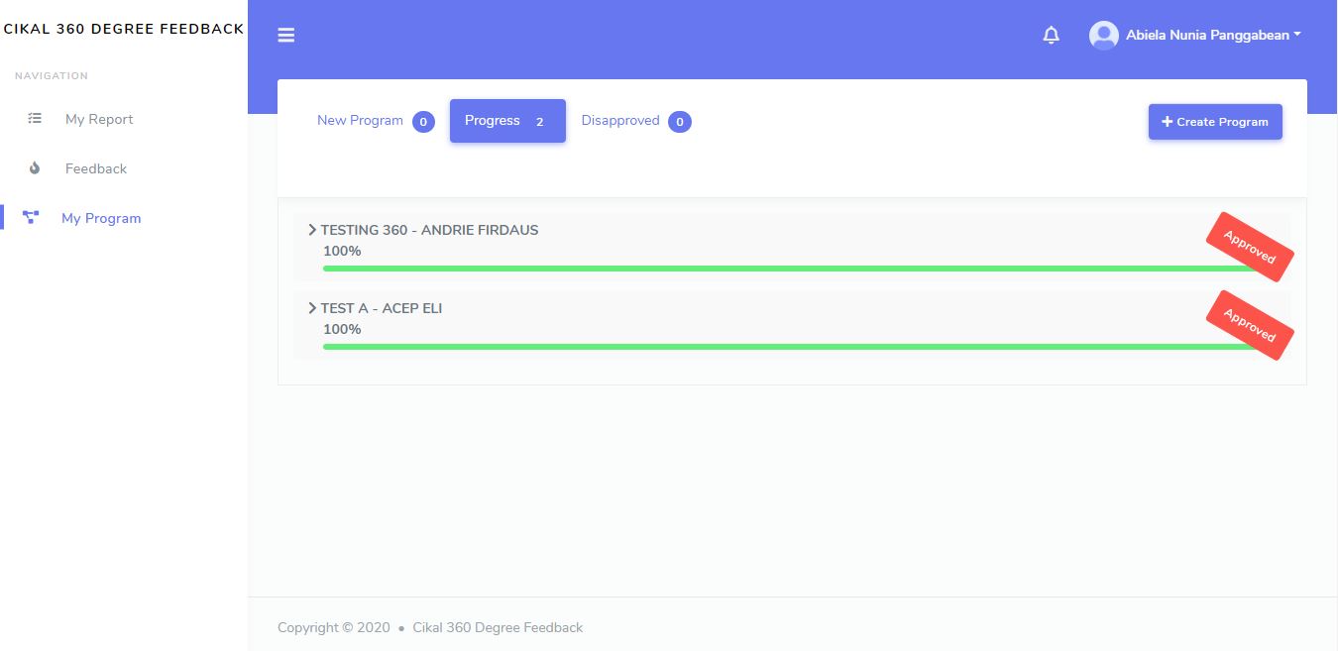Click the My Report list icon
Image resolution: width=1338 pixels, height=651 pixels.
point(35,119)
